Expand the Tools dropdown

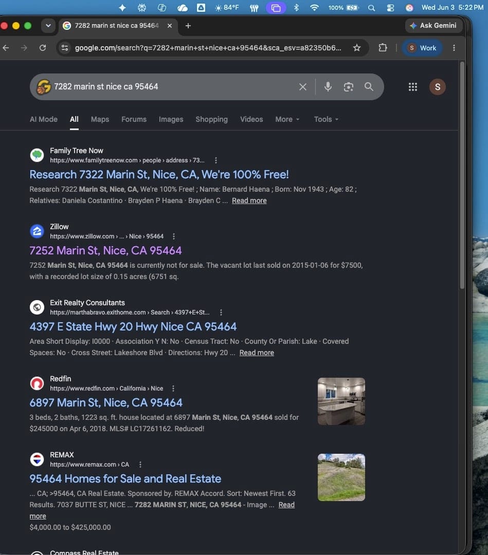(x=326, y=120)
